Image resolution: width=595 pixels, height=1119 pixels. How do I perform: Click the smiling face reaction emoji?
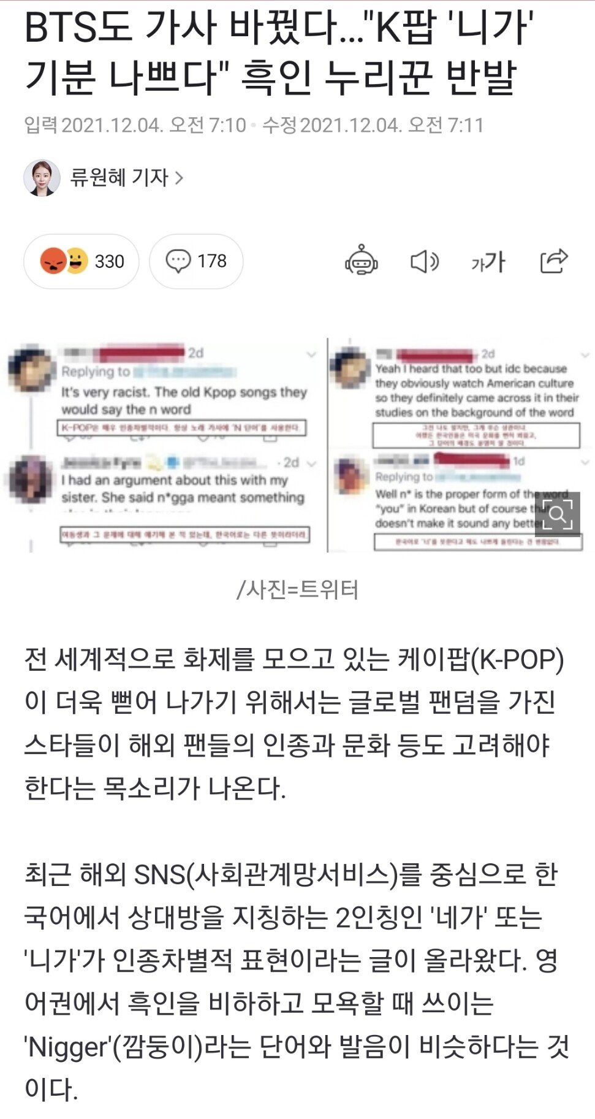tap(77, 261)
